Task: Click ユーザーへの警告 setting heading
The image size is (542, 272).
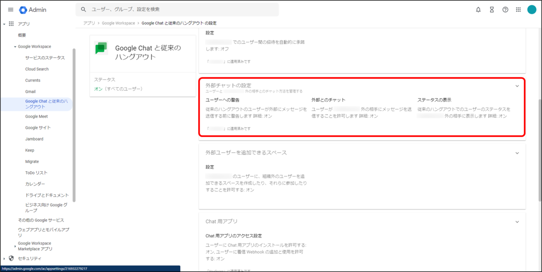Action: (x=223, y=100)
